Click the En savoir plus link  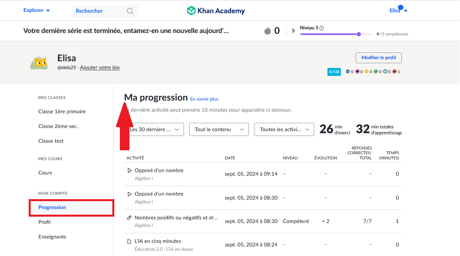(x=204, y=99)
